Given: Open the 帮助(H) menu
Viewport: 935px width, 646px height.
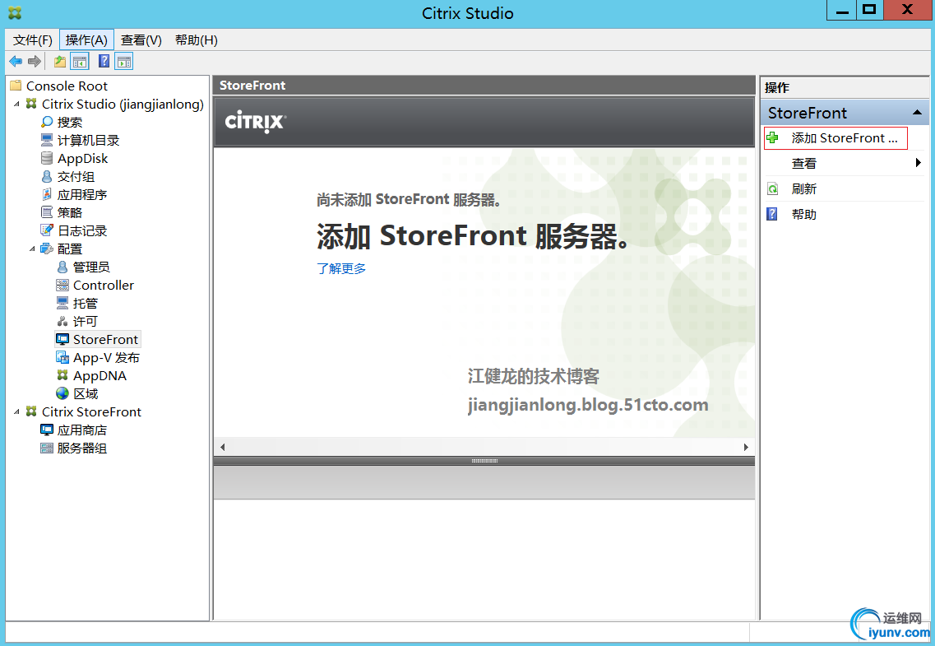Looking at the screenshot, I should [x=197, y=40].
